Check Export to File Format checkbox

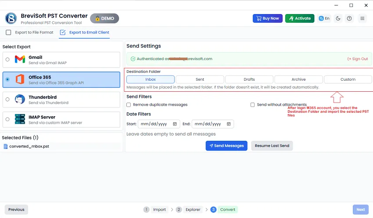pos(8,32)
